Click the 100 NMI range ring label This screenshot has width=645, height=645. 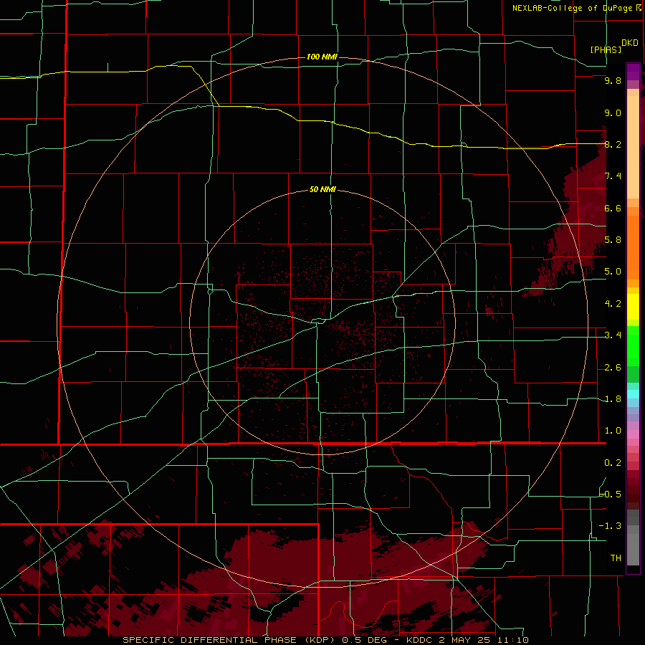[x=322, y=57]
